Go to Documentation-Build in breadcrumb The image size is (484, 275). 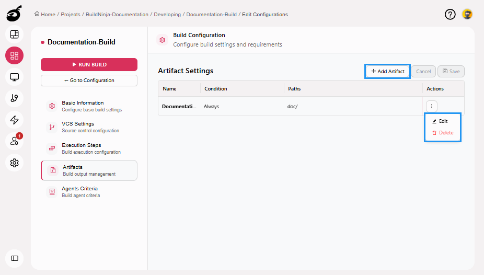point(212,14)
